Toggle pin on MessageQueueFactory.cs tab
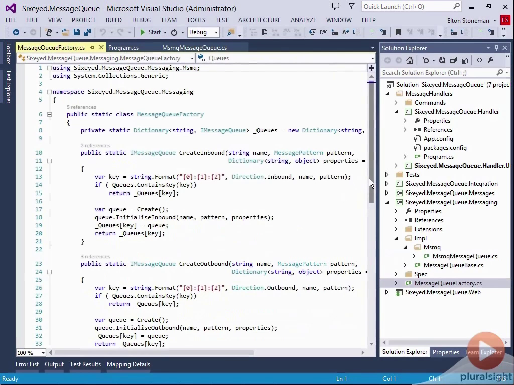 coord(92,48)
